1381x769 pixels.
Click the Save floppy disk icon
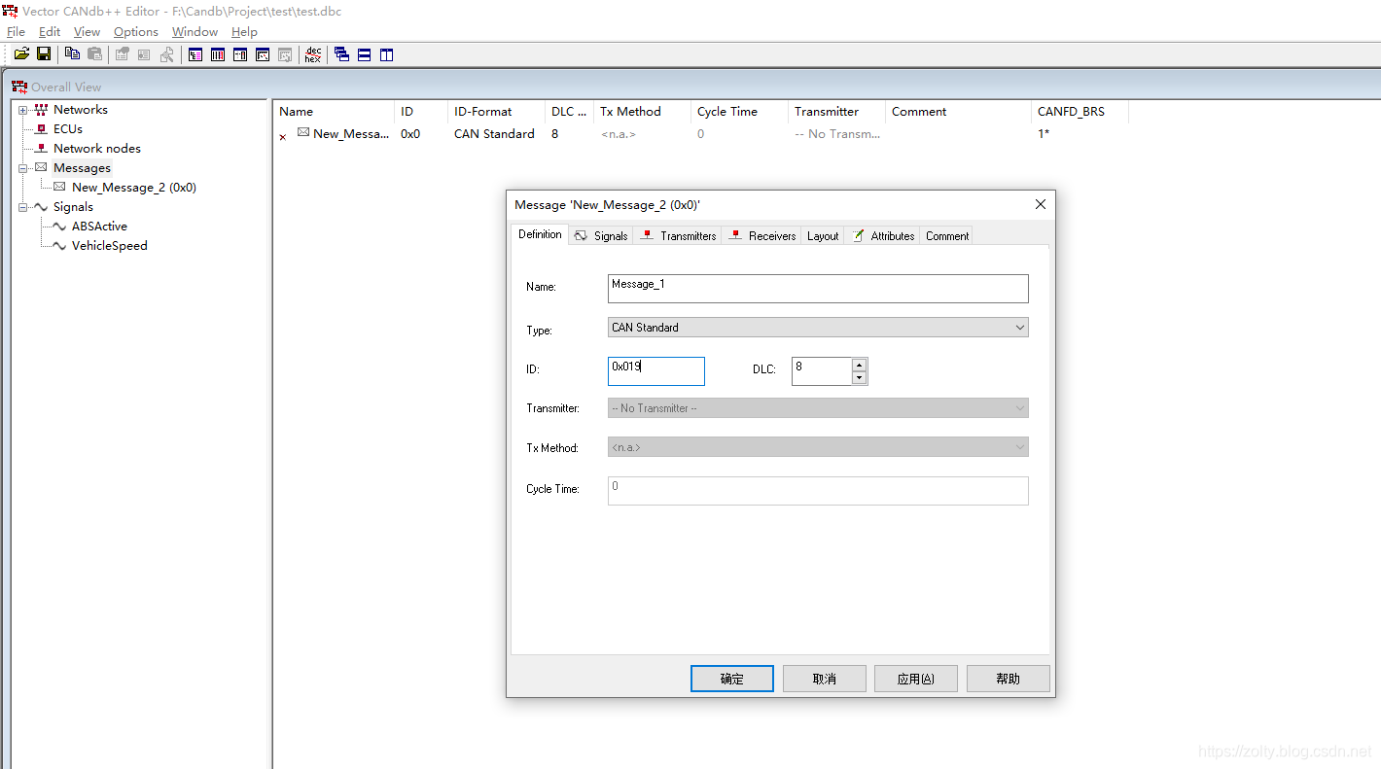[x=44, y=54]
